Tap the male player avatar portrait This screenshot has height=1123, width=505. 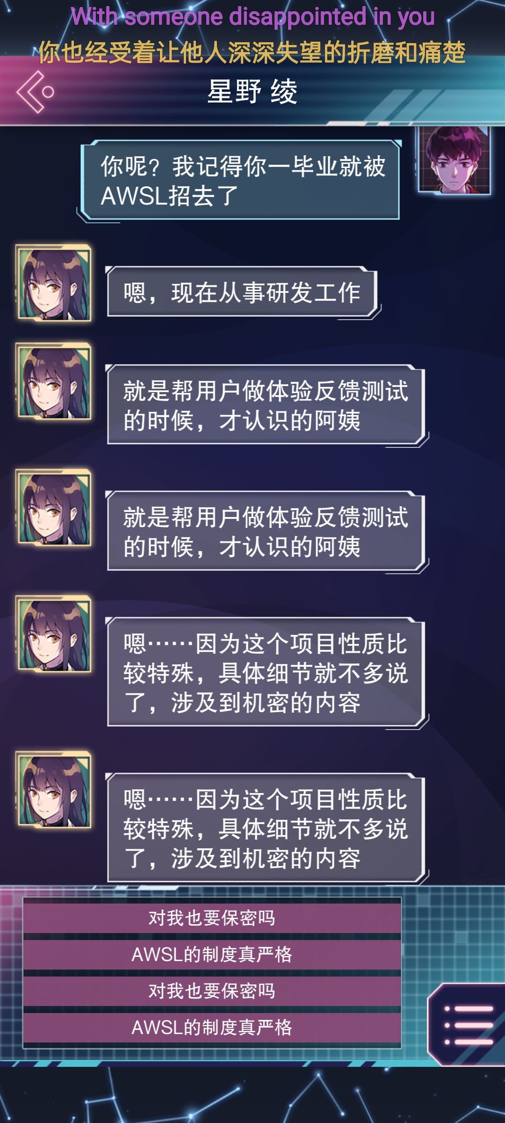(454, 159)
